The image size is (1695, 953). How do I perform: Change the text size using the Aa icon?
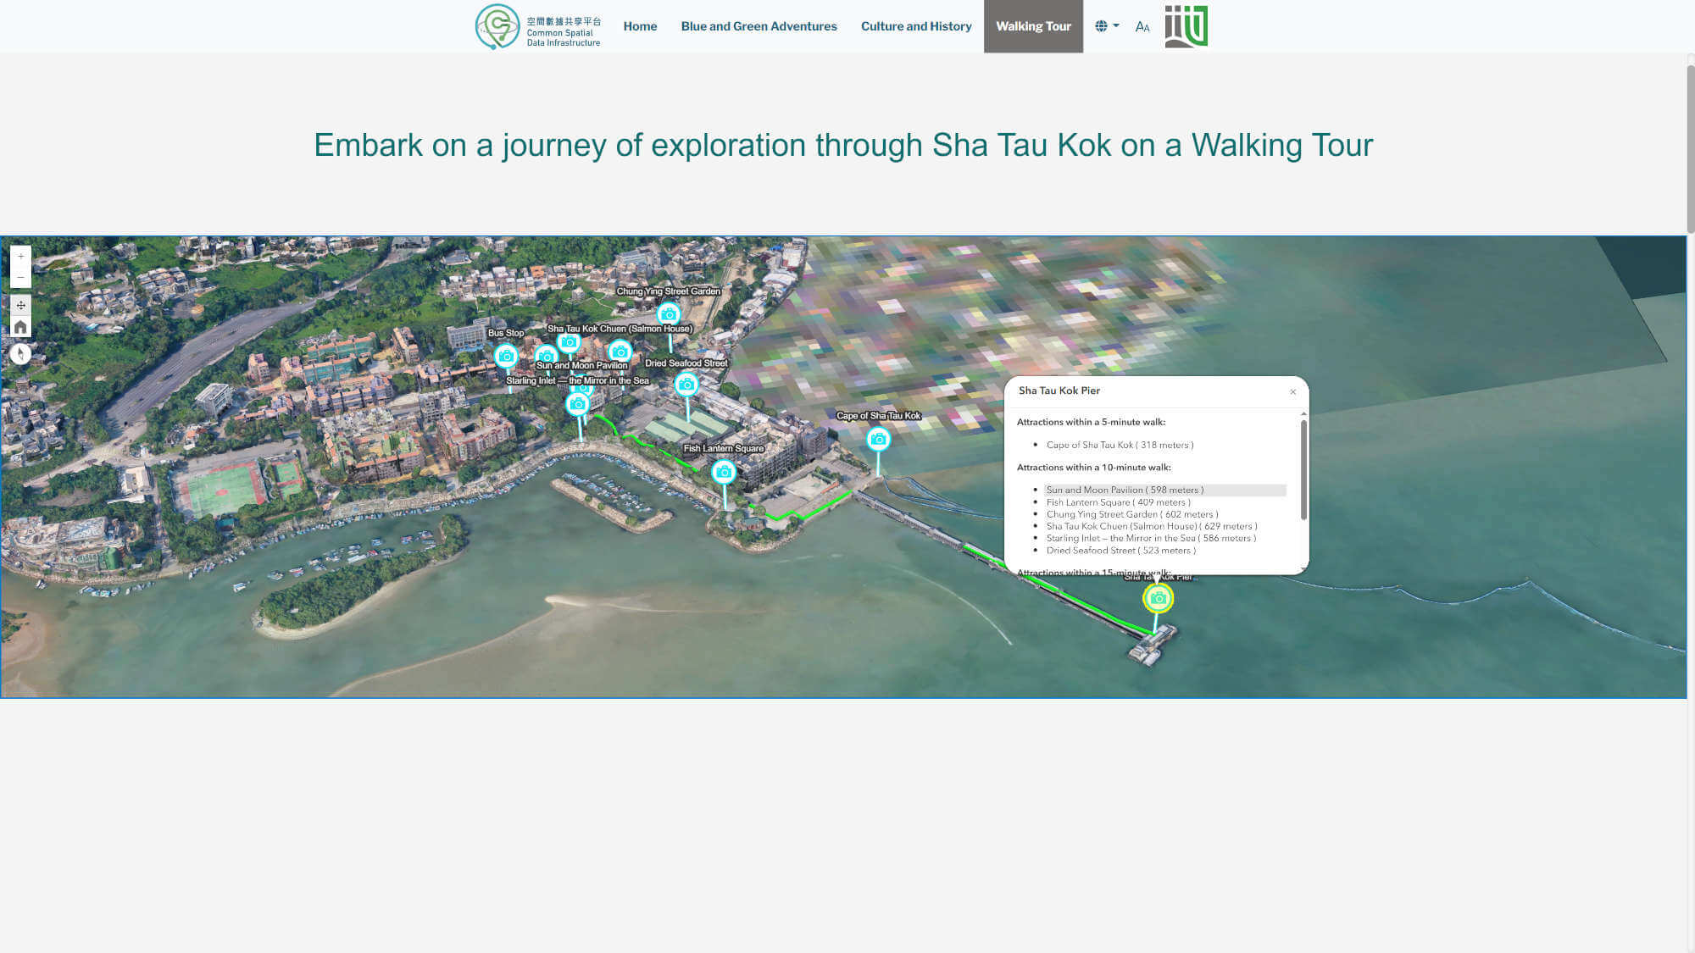pos(1142,27)
